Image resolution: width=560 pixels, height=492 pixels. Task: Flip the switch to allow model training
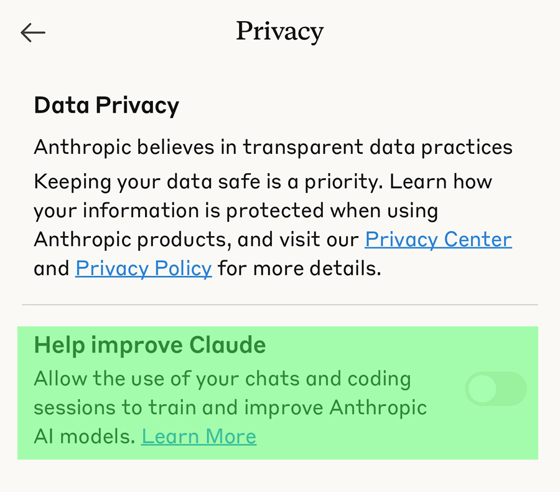tap(496, 389)
